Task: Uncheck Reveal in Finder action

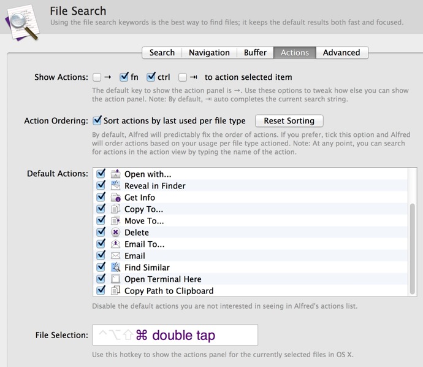Action: click(x=101, y=185)
